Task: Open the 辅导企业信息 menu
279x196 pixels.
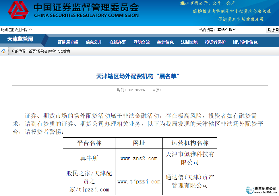Action: (245, 42)
